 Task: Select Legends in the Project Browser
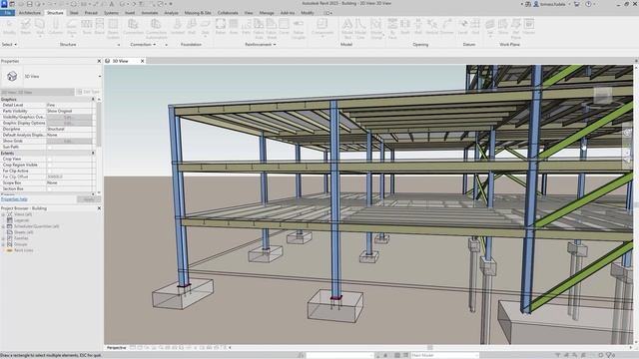22,220
